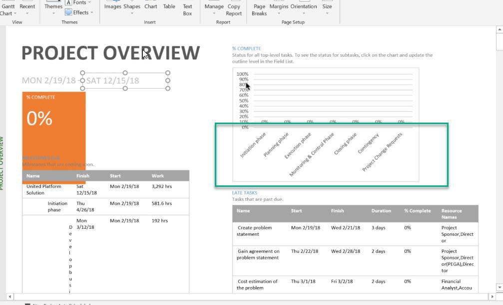Open the Manage report dropdown
The width and height of the screenshot is (503, 305).
click(214, 9)
